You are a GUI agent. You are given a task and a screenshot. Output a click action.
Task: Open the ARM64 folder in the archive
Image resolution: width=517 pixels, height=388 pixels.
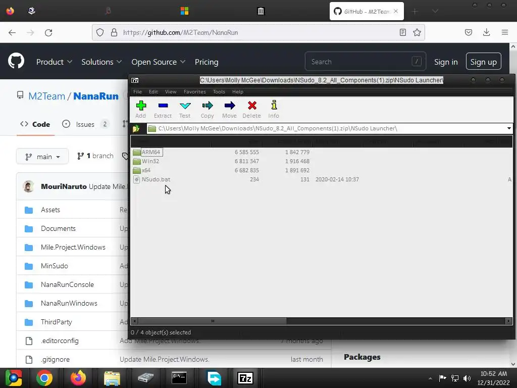coord(150,152)
